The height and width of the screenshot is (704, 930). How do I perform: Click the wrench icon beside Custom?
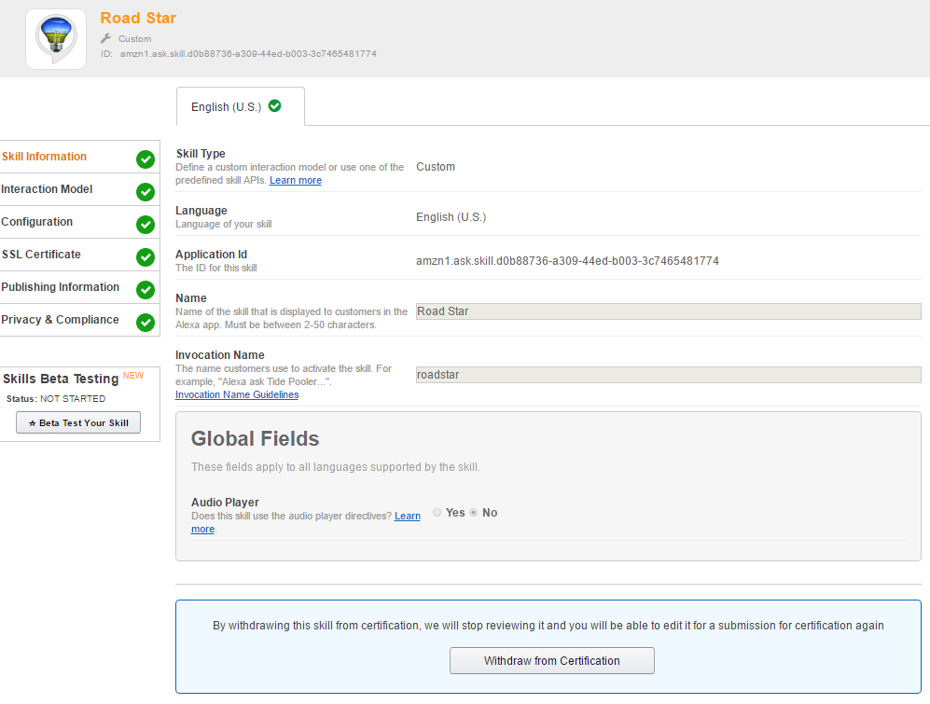(x=105, y=38)
